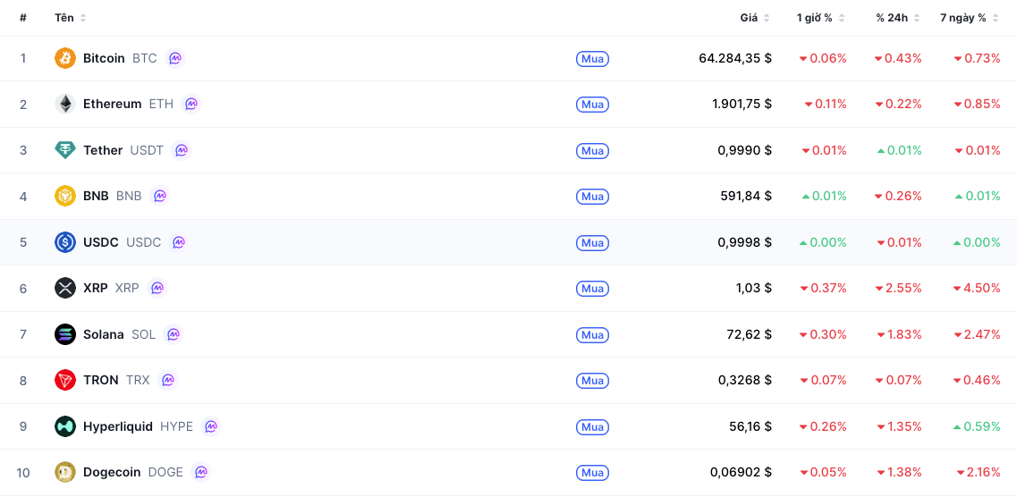Click Ethereum's 1-hour change 0.11%
The height and width of the screenshot is (497, 1017).
pyautogui.click(x=826, y=104)
